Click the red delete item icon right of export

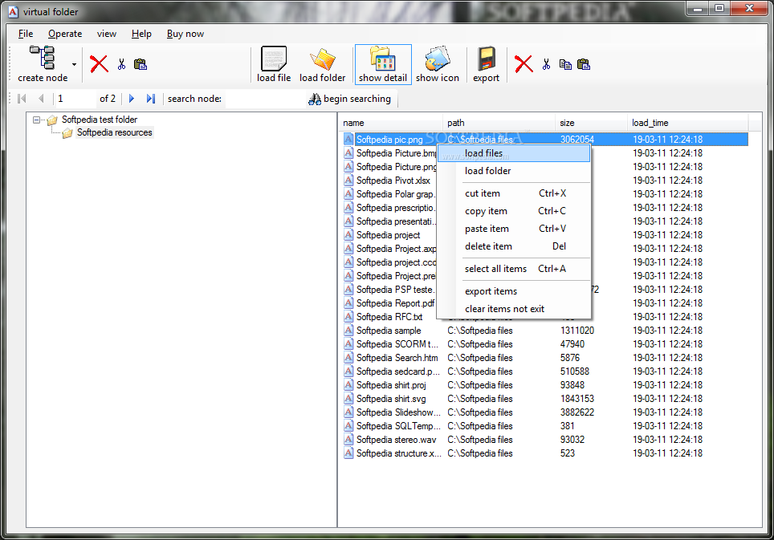pyautogui.click(x=523, y=64)
